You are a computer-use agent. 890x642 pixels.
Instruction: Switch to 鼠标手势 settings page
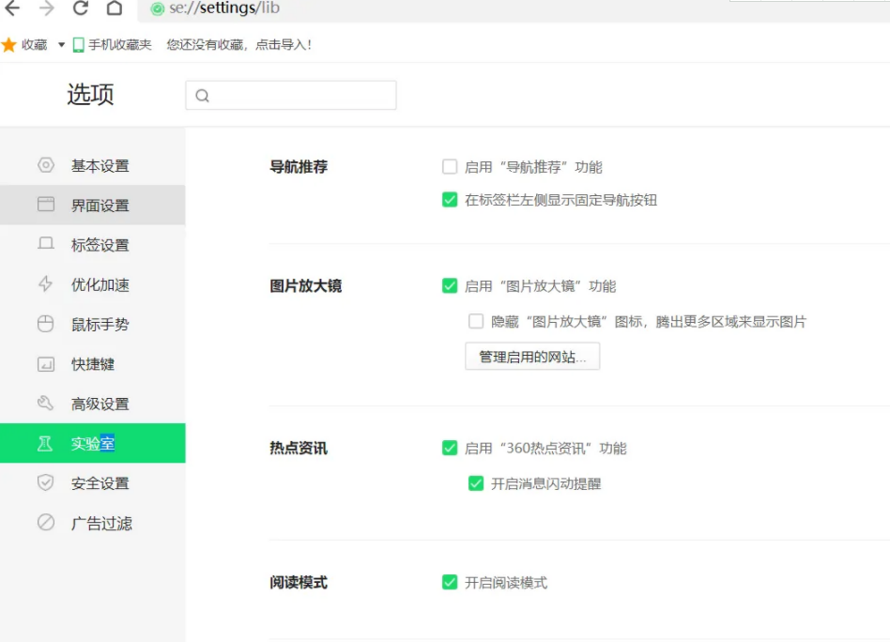(x=100, y=325)
